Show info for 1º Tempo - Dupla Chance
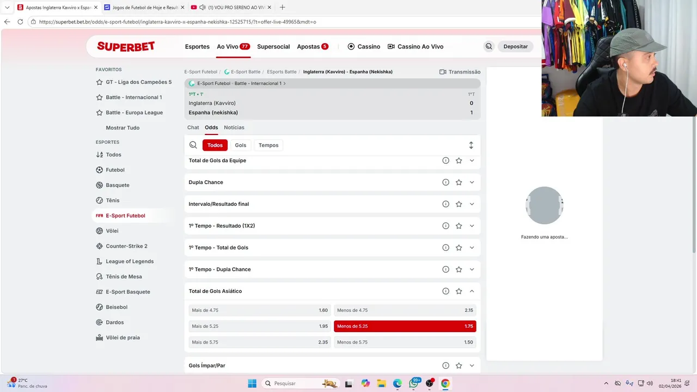This screenshot has height=392, width=697. tap(445, 269)
